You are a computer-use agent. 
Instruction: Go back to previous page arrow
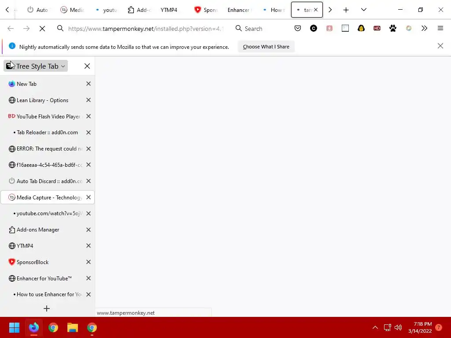[x=11, y=29]
